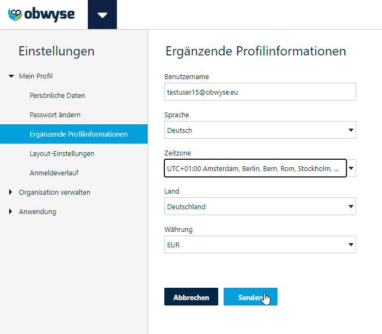Open the dark header dropdown arrow menu

pos(102,15)
